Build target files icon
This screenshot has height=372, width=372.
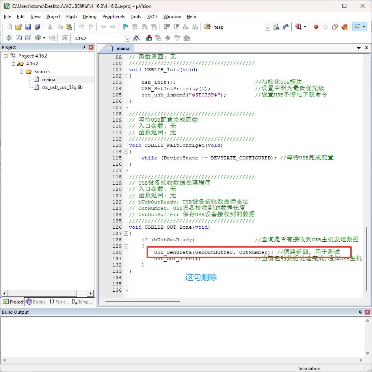click(x=19, y=38)
